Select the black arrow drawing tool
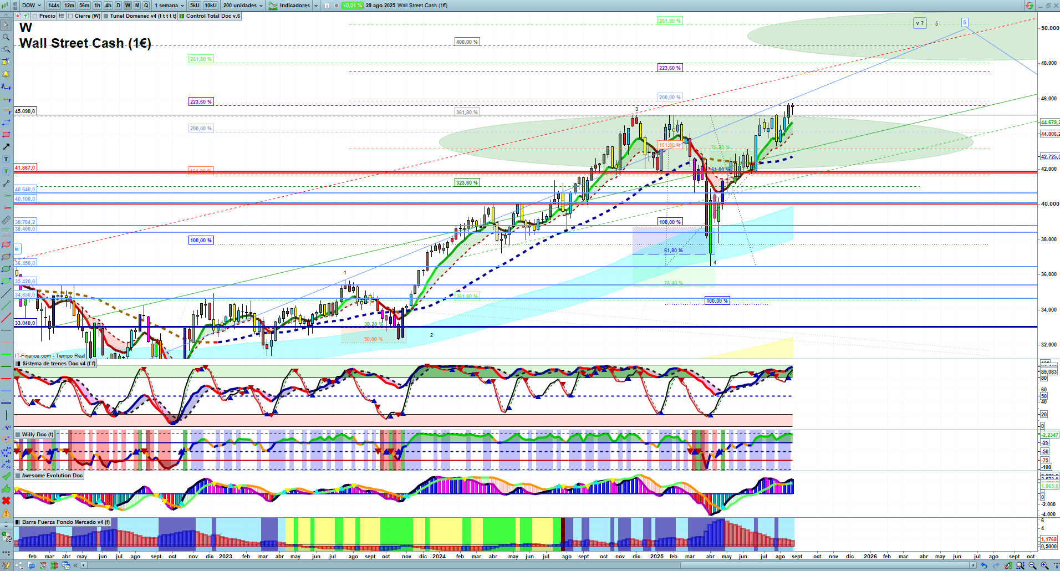 tap(6, 147)
